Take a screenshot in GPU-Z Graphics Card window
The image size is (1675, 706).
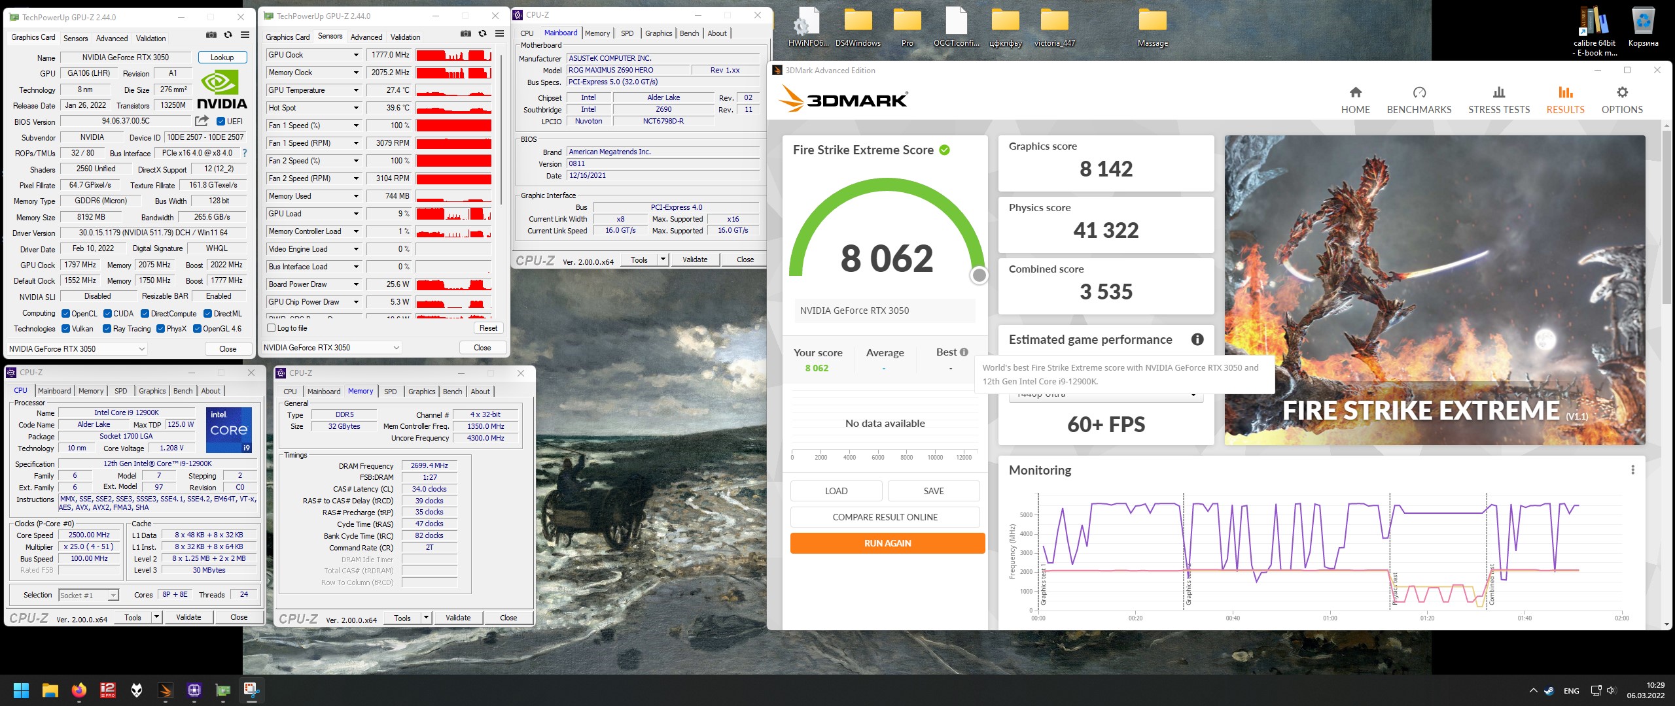[211, 35]
